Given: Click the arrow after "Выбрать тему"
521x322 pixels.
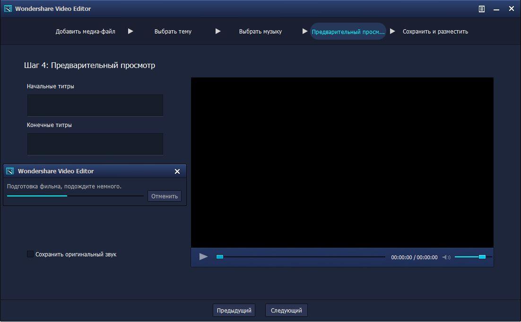Looking at the screenshot, I should pos(218,31).
